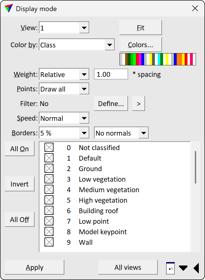Click the Define... filter button
The image size is (205, 280).
111,103
